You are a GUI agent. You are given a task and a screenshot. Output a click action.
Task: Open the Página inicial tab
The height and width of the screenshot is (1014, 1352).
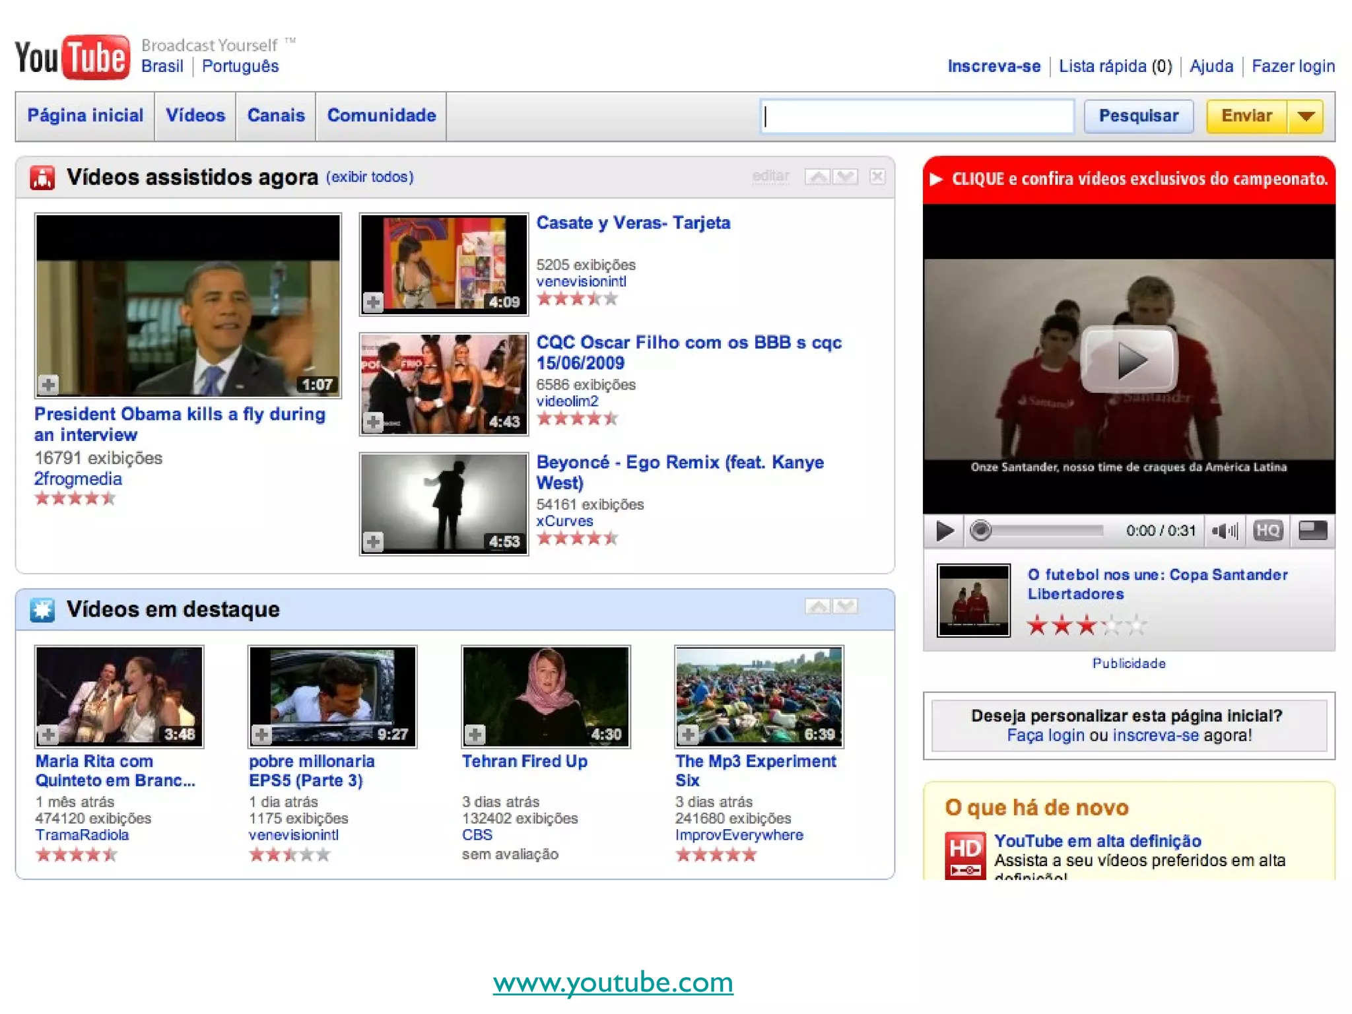pyautogui.click(x=85, y=116)
